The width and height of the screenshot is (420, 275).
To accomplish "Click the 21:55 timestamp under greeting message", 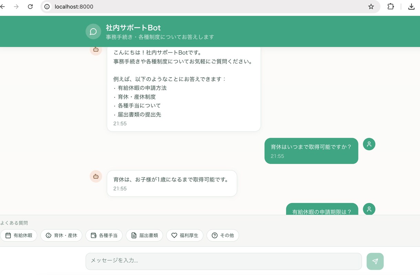I will point(120,123).
